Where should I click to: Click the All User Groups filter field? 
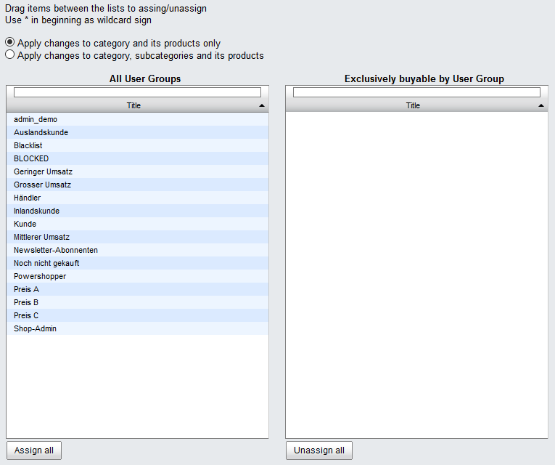(137, 92)
